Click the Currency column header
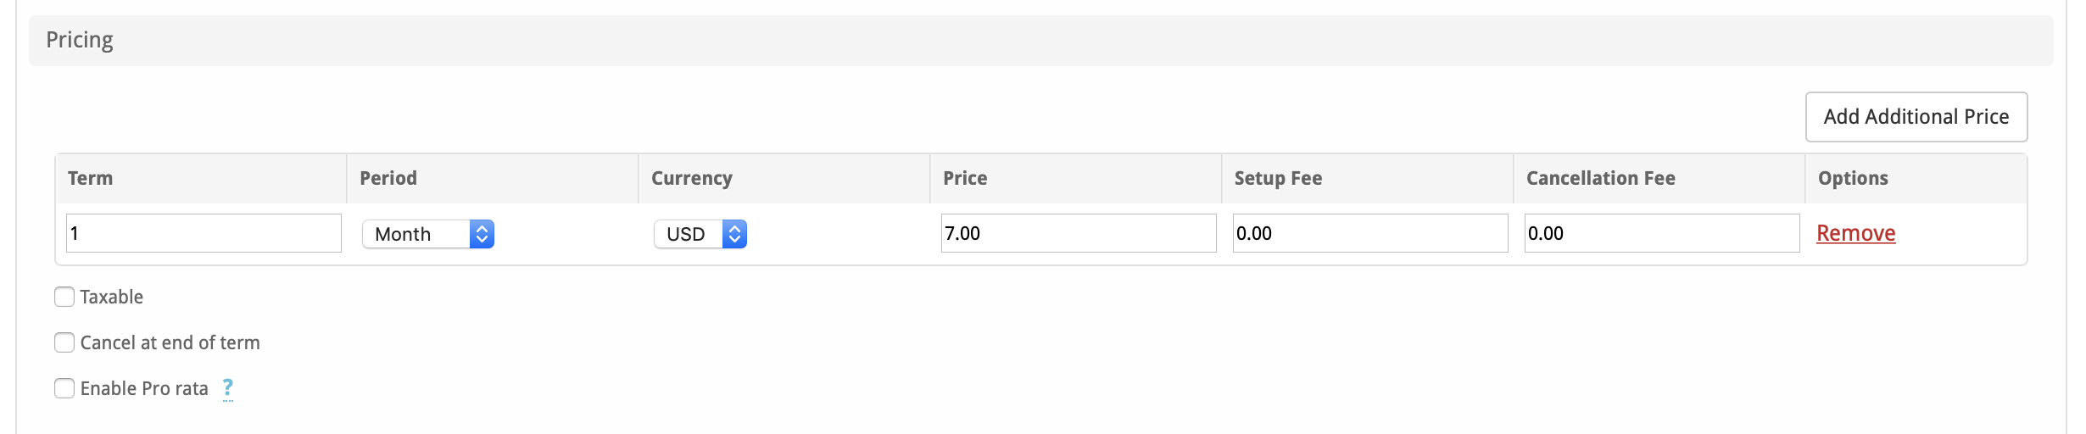Image resolution: width=2086 pixels, height=434 pixels. point(692,178)
